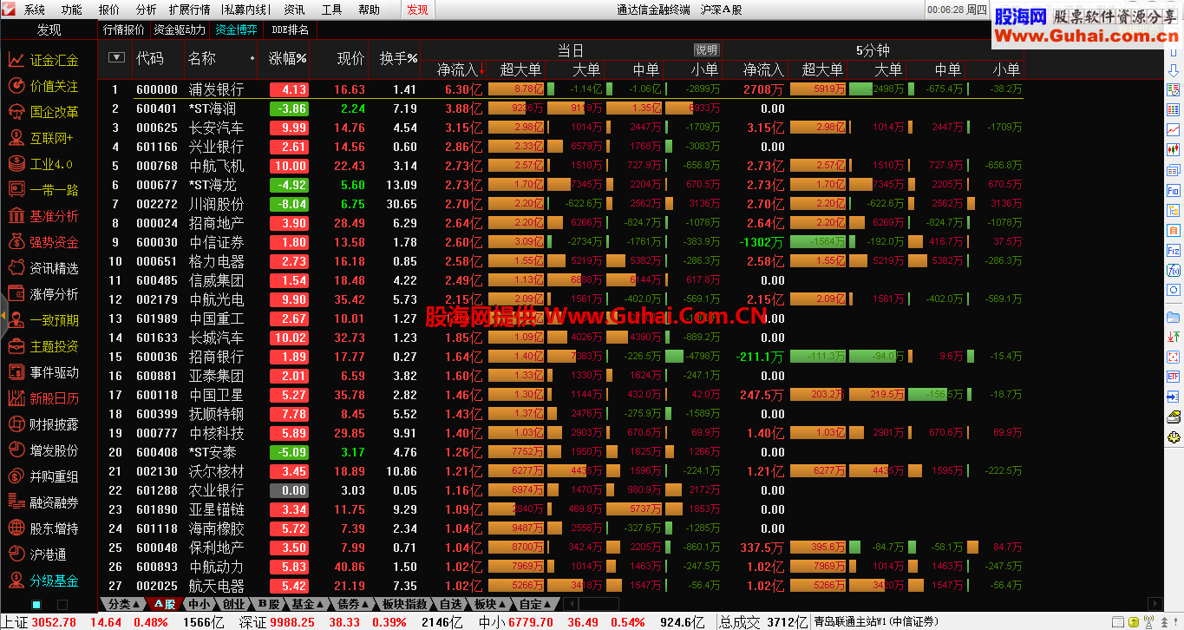The height and width of the screenshot is (630, 1184).
Task: Toggle the cyan square at sidebar bottom
Action: click(x=36, y=605)
